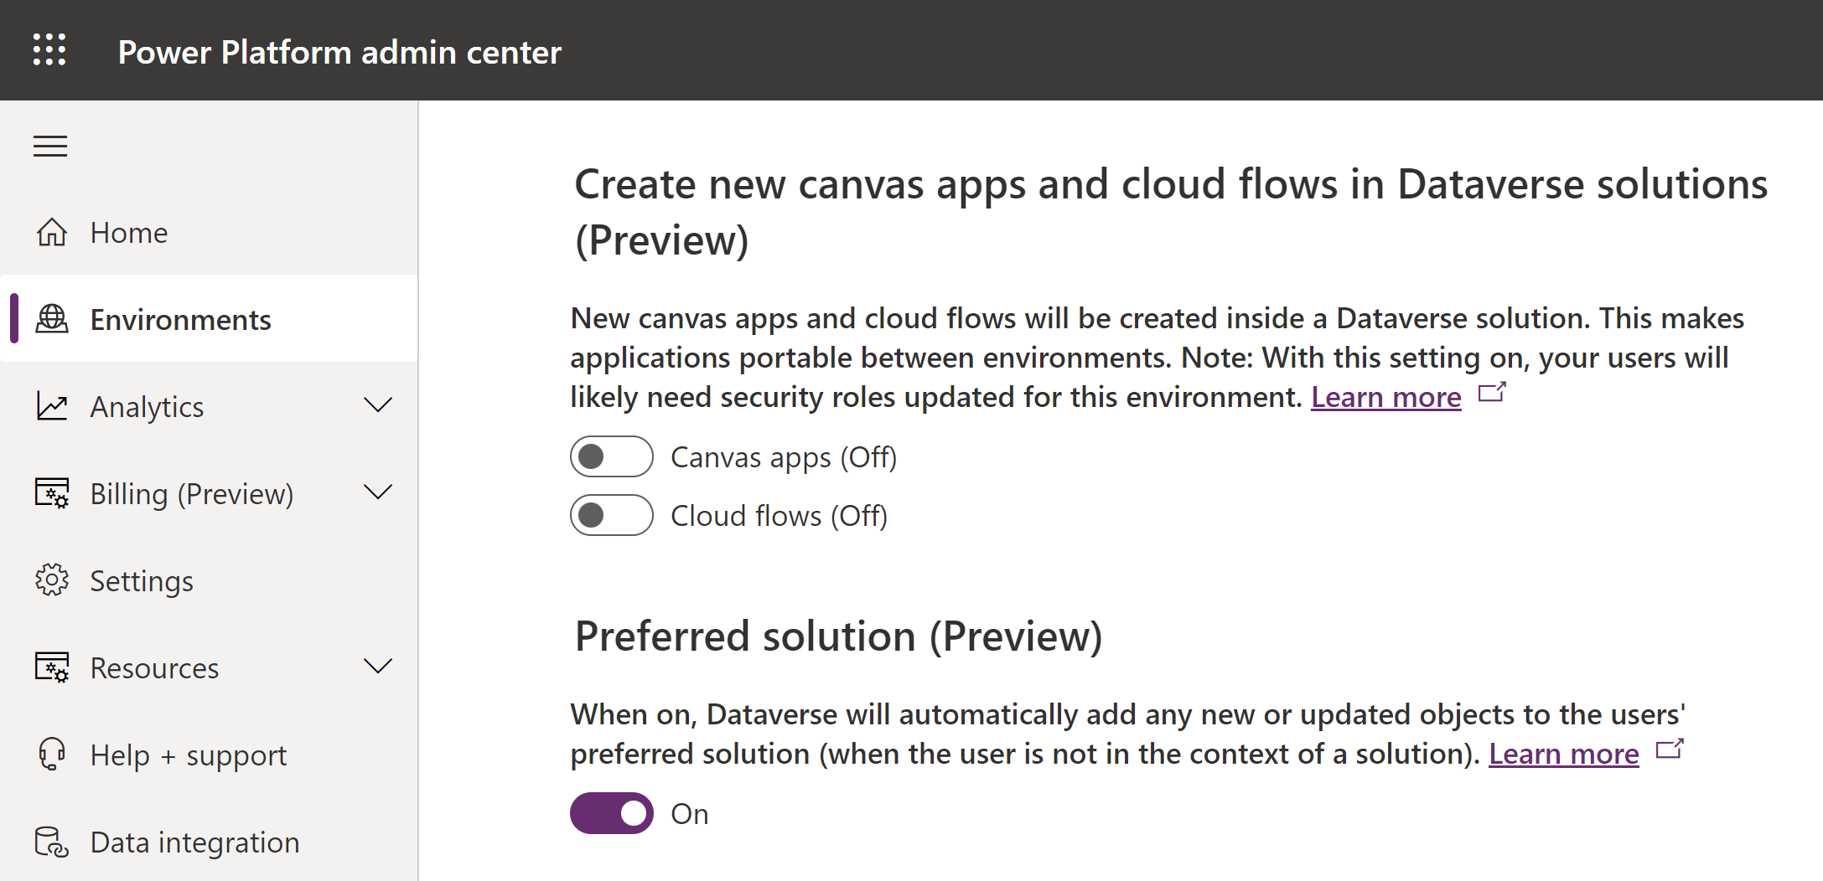This screenshot has width=1823, height=881.
Task: Open Learn more link about Dataverse solutions
Action: click(x=1385, y=398)
